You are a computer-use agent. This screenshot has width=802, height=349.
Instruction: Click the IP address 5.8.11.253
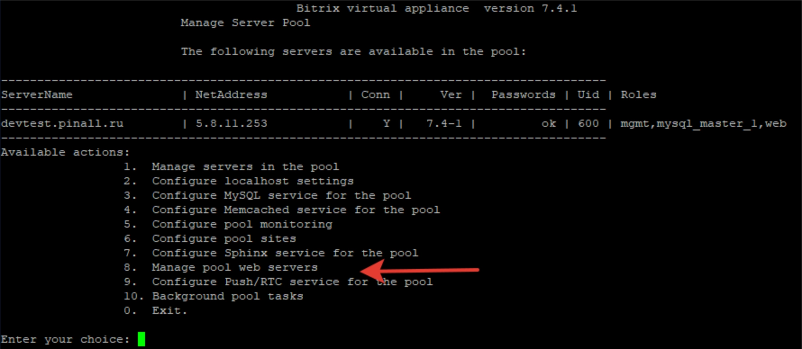(232, 124)
